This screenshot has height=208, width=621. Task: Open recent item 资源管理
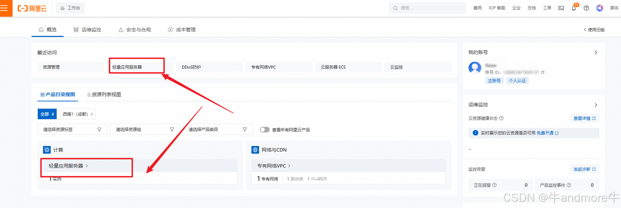coord(71,67)
